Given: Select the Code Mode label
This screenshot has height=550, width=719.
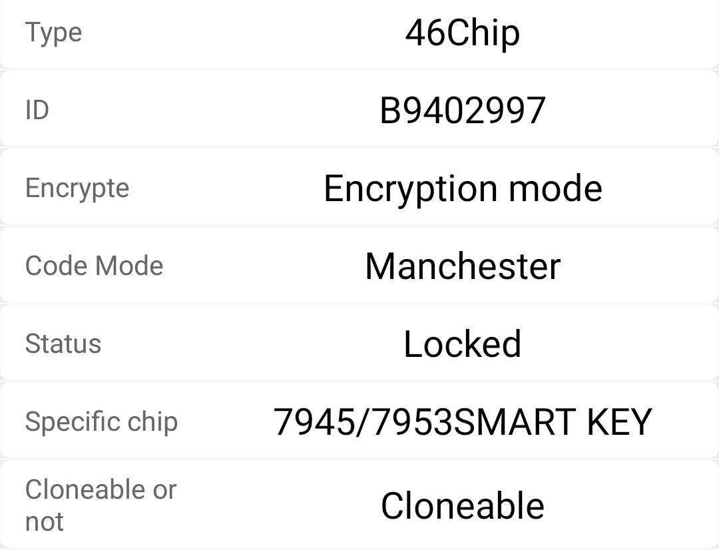Looking at the screenshot, I should 94,266.
